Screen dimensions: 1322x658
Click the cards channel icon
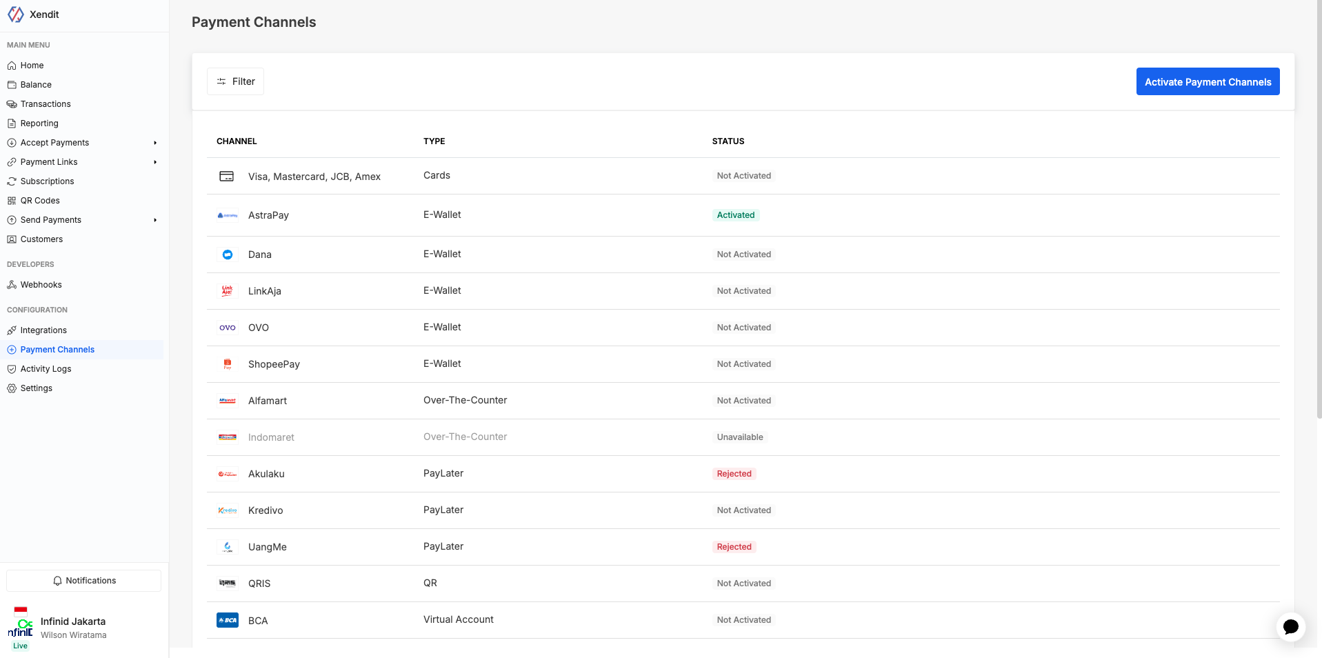tap(227, 177)
